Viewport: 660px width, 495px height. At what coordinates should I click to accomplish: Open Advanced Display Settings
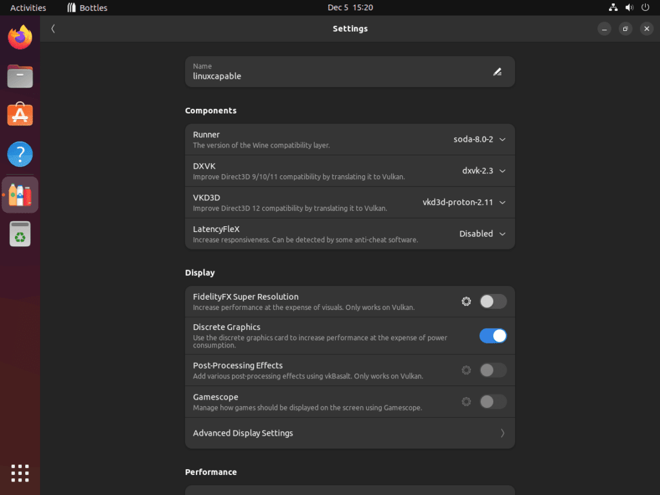[350, 432]
